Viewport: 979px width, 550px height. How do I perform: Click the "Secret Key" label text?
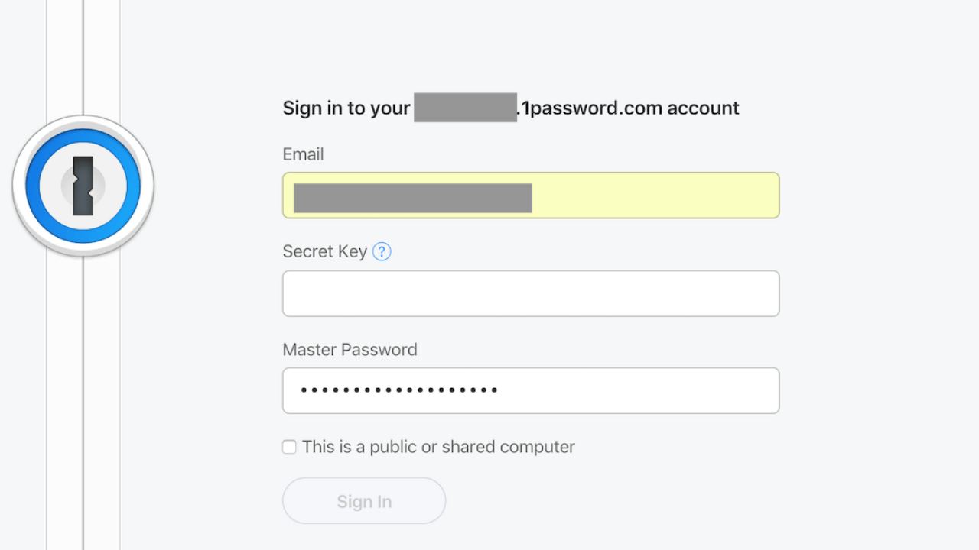coord(324,251)
